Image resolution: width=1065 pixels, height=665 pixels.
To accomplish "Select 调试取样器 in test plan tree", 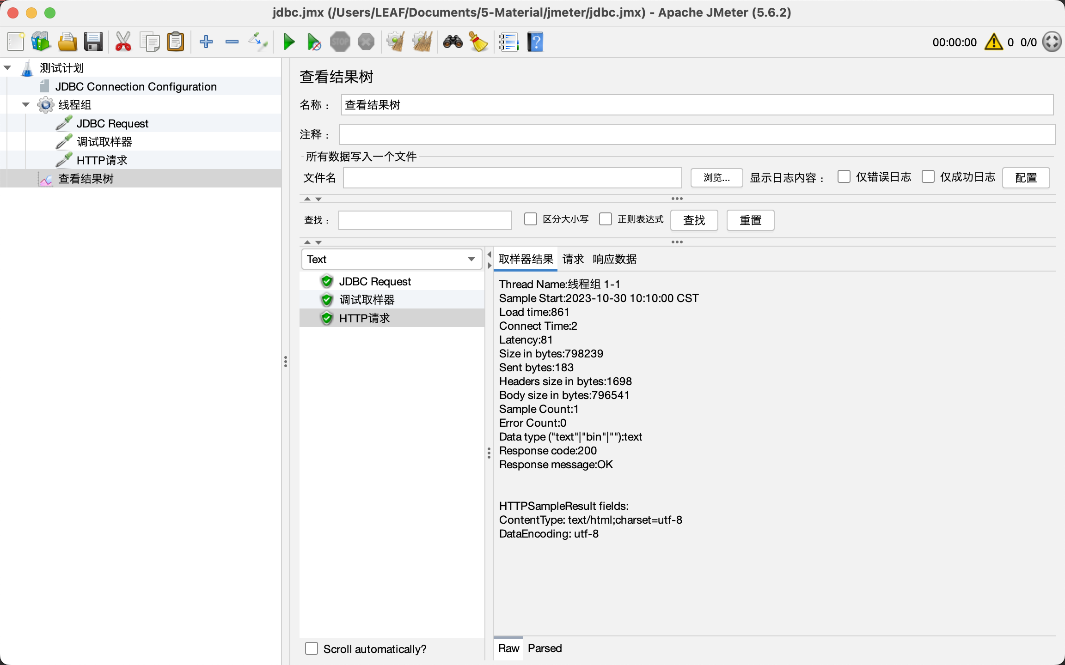I will coord(104,142).
